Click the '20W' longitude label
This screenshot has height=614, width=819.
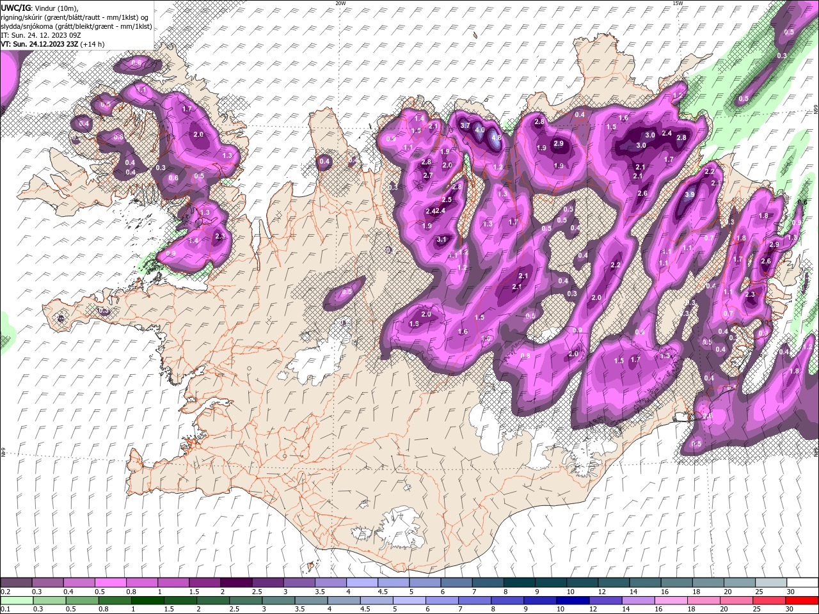(340, 3)
